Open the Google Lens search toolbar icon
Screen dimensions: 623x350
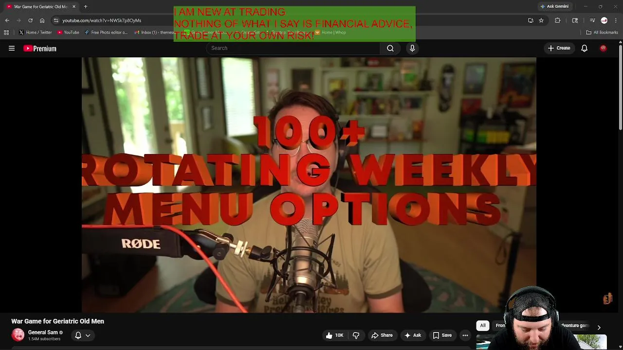click(x=575, y=20)
